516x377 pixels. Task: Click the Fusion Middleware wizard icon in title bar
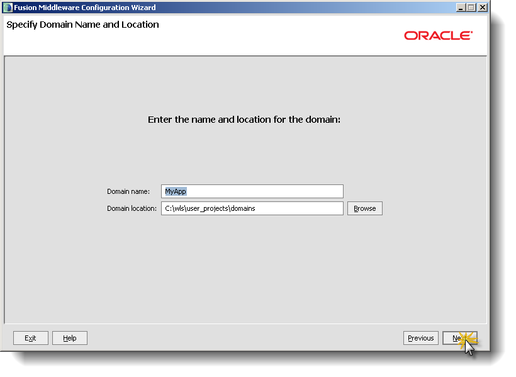coord(9,7)
